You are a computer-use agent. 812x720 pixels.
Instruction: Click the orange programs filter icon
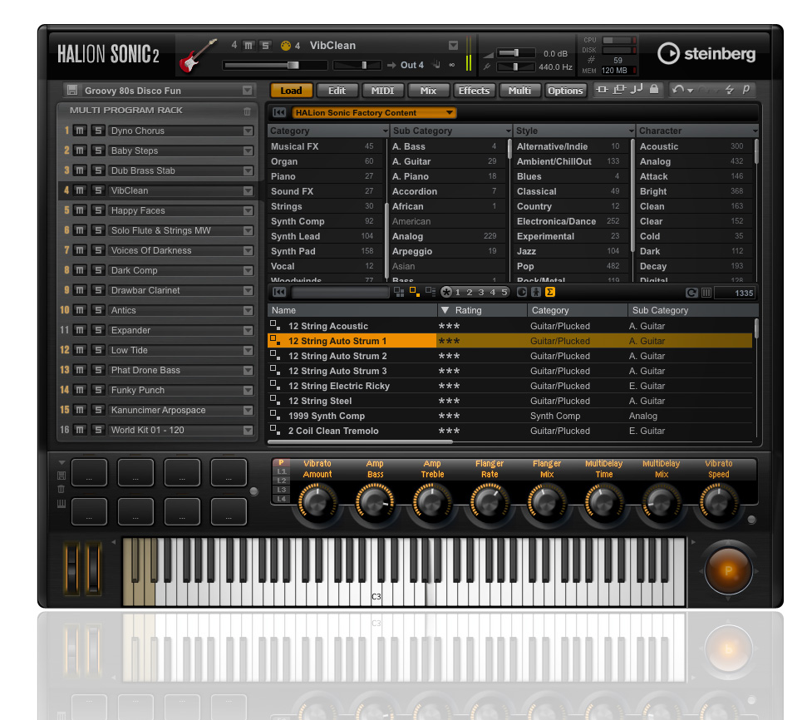coord(414,292)
